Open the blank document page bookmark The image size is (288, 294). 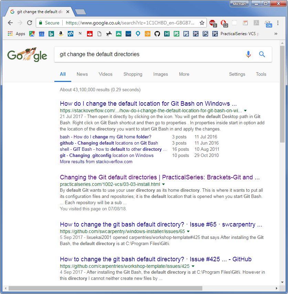99,34
